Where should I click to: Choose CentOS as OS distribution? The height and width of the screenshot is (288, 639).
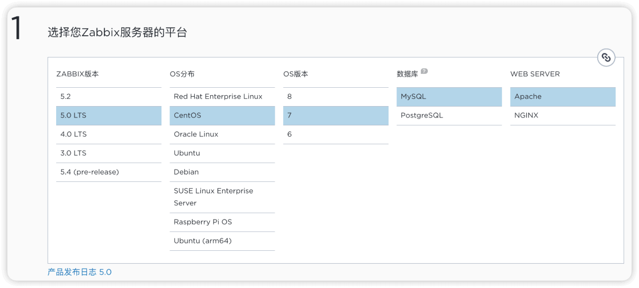[x=222, y=115]
